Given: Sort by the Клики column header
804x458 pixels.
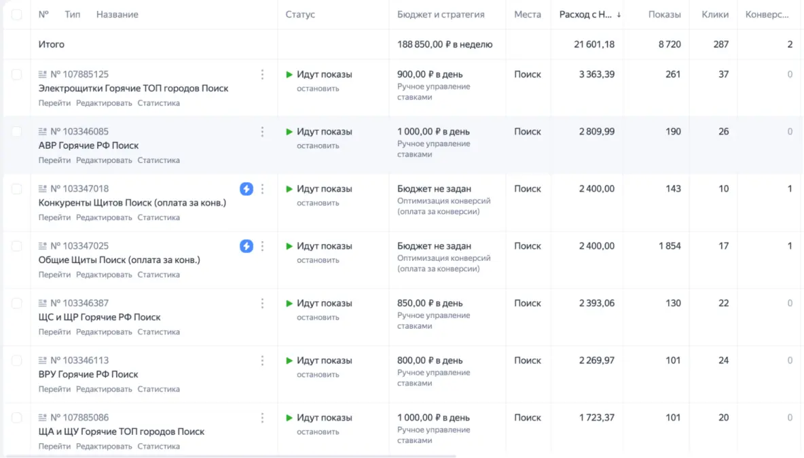Looking at the screenshot, I should pyautogui.click(x=715, y=14).
